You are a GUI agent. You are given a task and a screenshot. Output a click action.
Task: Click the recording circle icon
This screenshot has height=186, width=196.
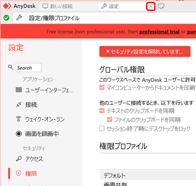click(x=19, y=133)
